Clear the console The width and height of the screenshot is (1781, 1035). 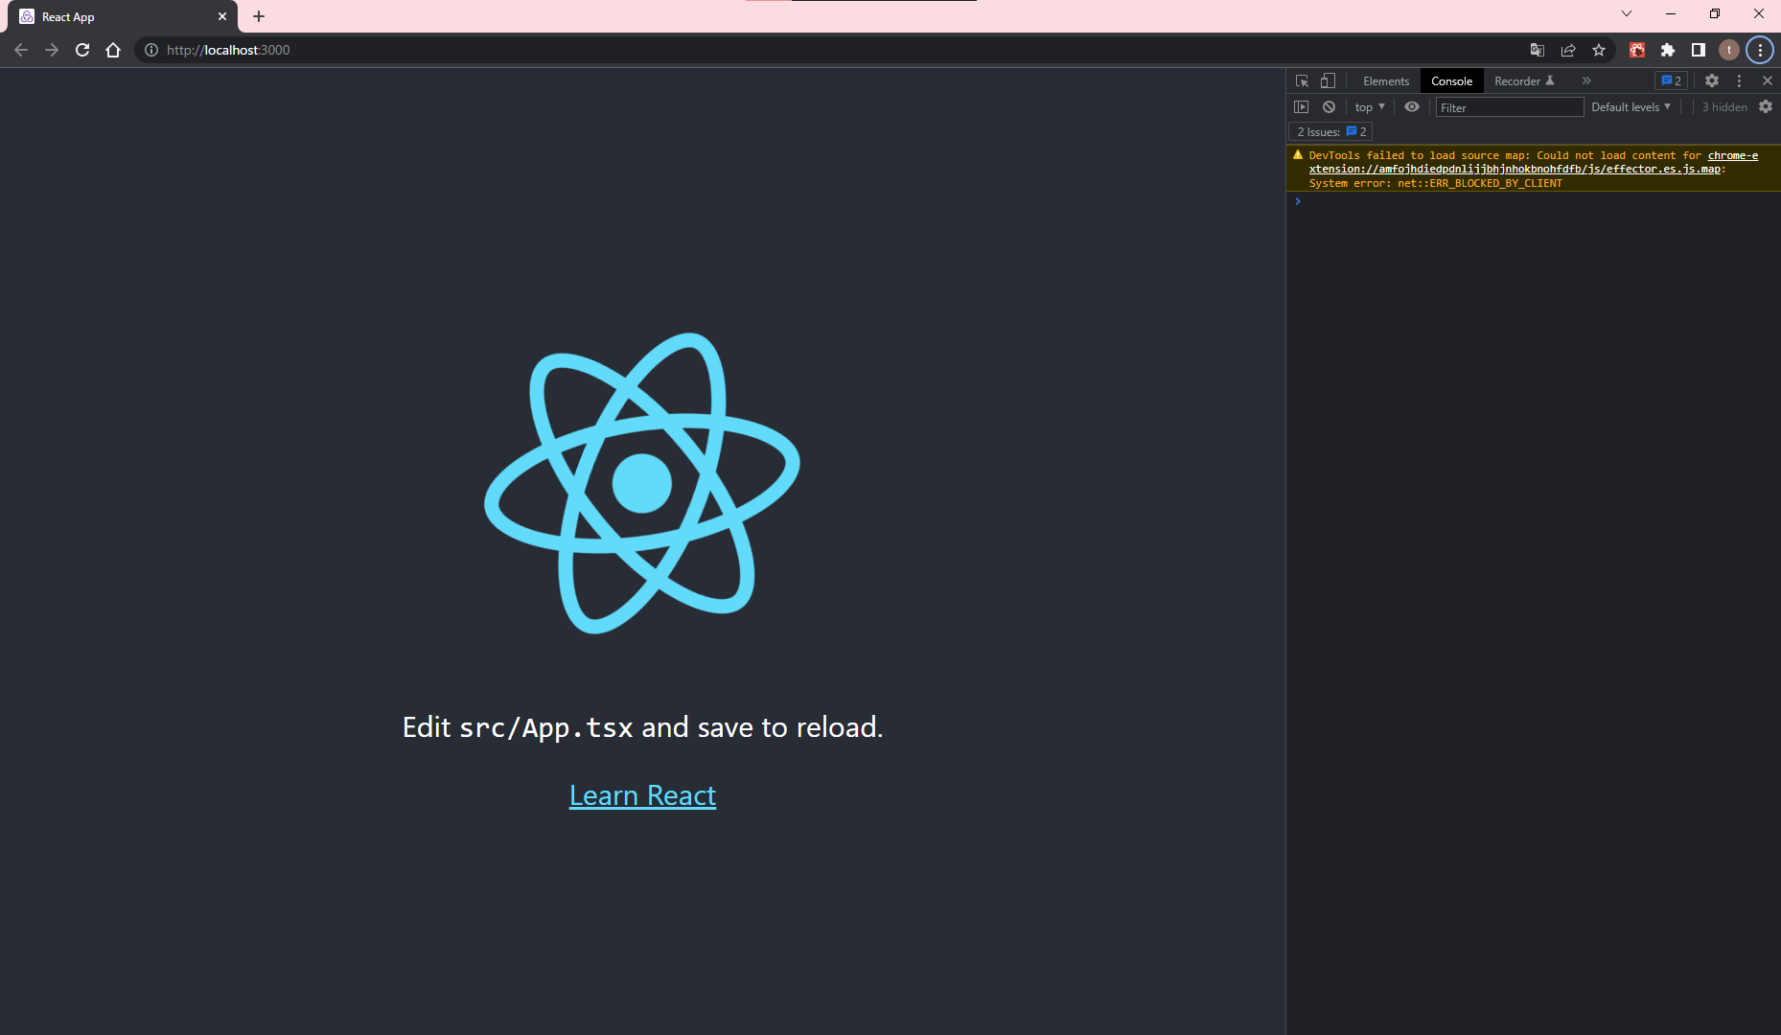(x=1329, y=107)
